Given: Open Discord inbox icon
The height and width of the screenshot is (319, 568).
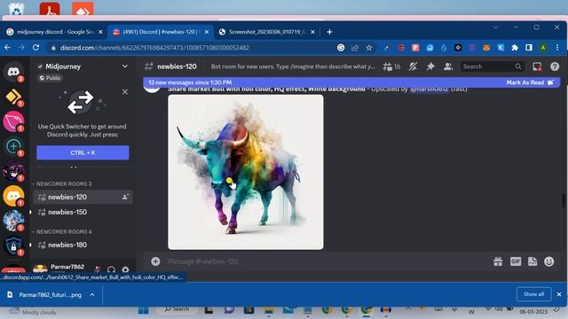Looking at the screenshot, I should click(x=537, y=66).
